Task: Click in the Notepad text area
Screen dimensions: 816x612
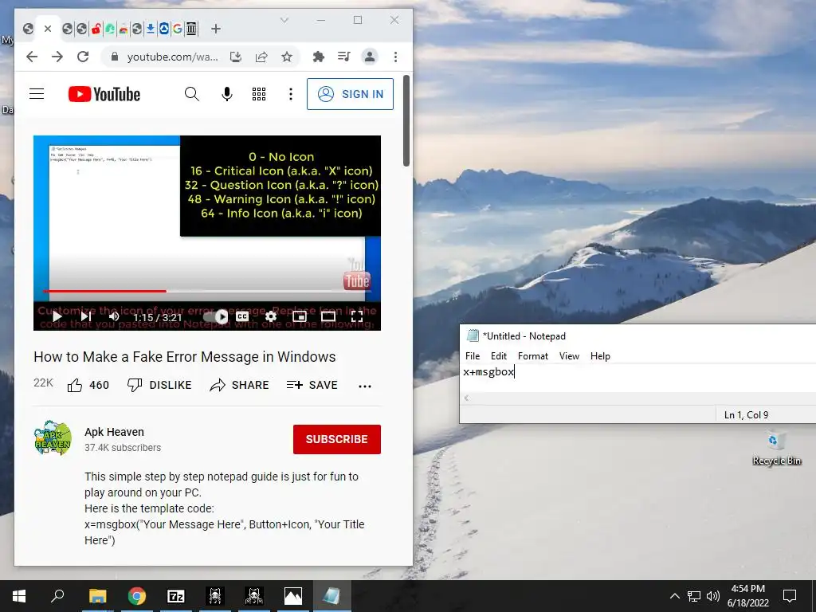Action: pyautogui.click(x=638, y=379)
